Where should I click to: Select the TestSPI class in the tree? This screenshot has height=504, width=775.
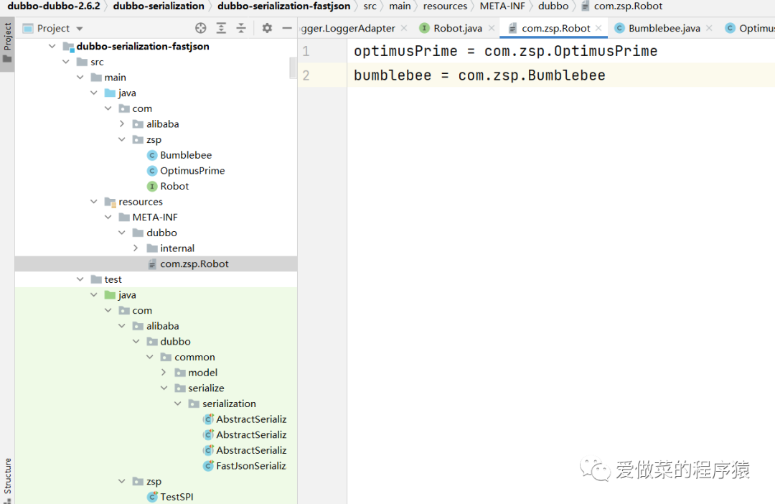[177, 497]
